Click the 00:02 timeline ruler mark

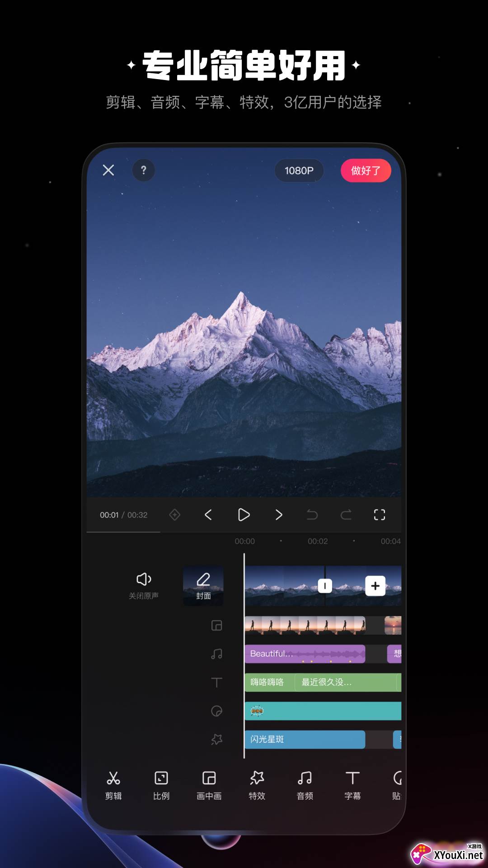tap(318, 541)
